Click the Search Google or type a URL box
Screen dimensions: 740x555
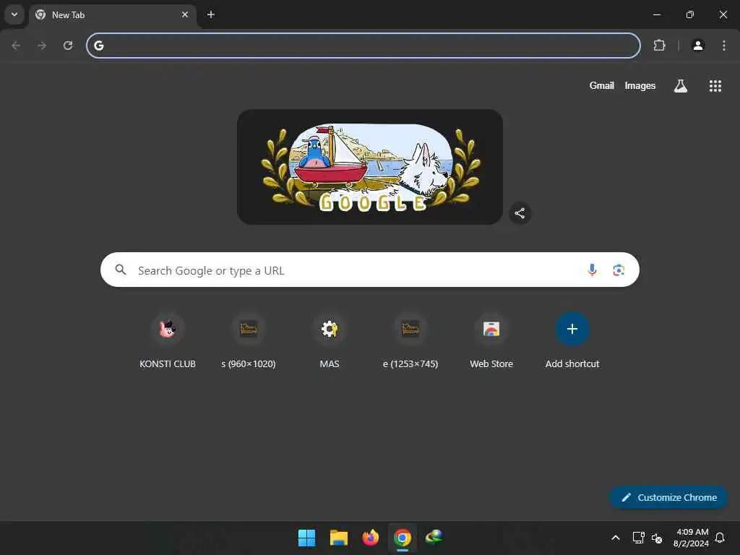369,270
